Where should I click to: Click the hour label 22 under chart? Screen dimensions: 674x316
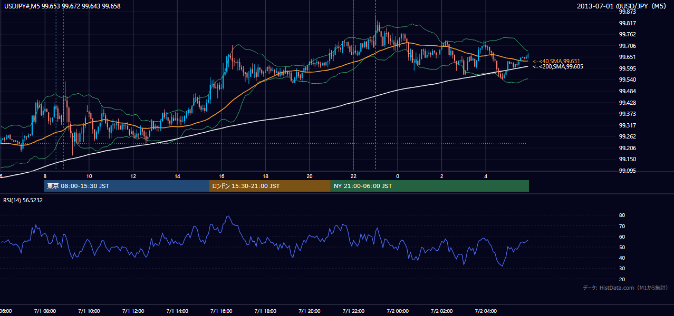(353, 176)
